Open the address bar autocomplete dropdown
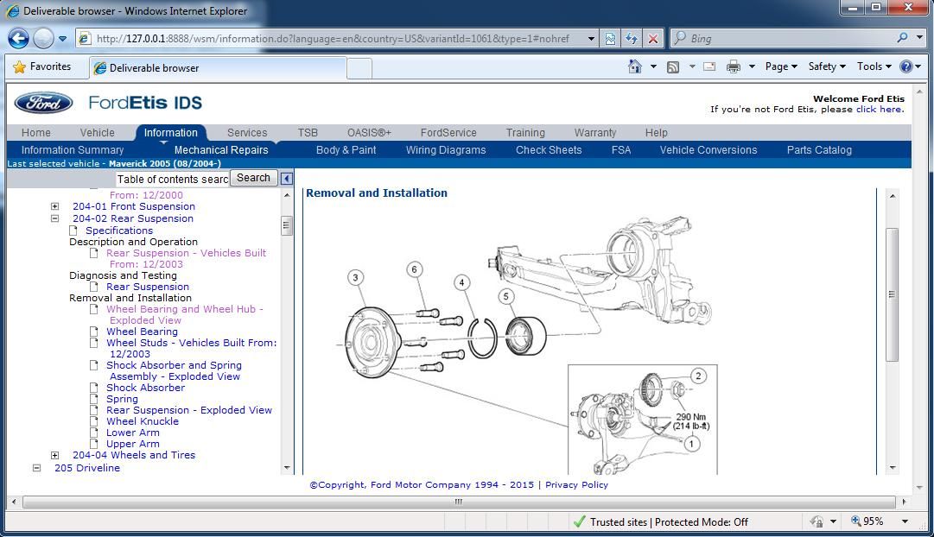Viewport: 934px width, 537px height. (x=591, y=40)
